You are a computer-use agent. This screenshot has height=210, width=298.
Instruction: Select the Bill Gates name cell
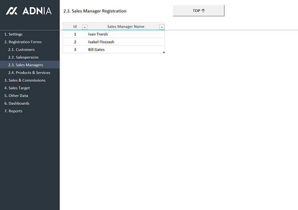click(x=96, y=49)
